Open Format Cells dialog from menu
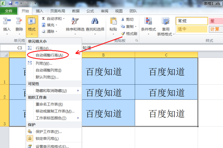The height and width of the screenshot is (148, 223). pyautogui.click(x=54, y=146)
